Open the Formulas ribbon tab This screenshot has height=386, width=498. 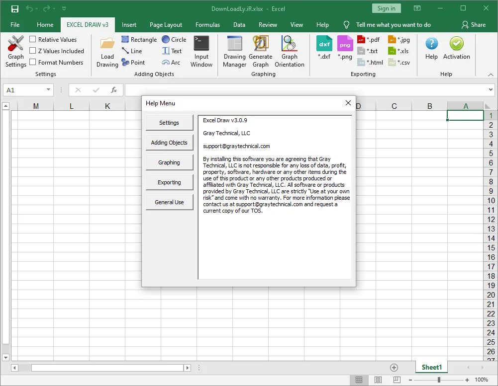208,25
